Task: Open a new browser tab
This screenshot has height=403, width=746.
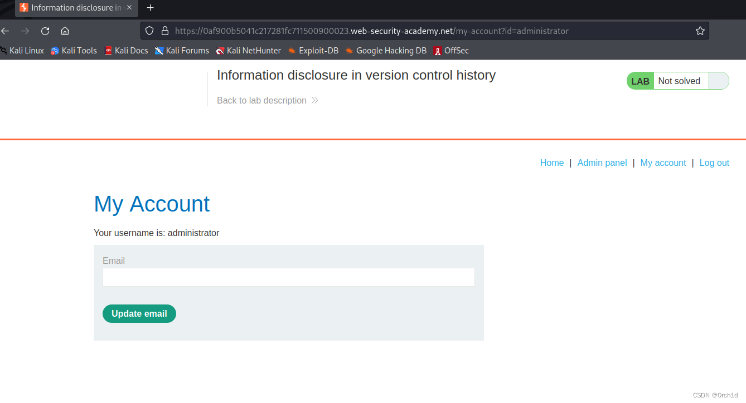Action: [150, 8]
